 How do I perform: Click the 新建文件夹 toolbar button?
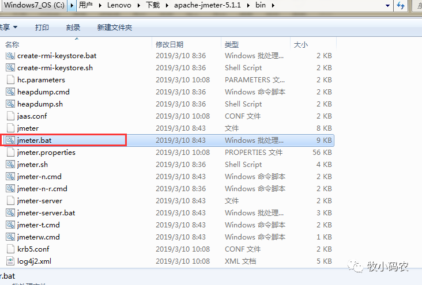[115, 28]
